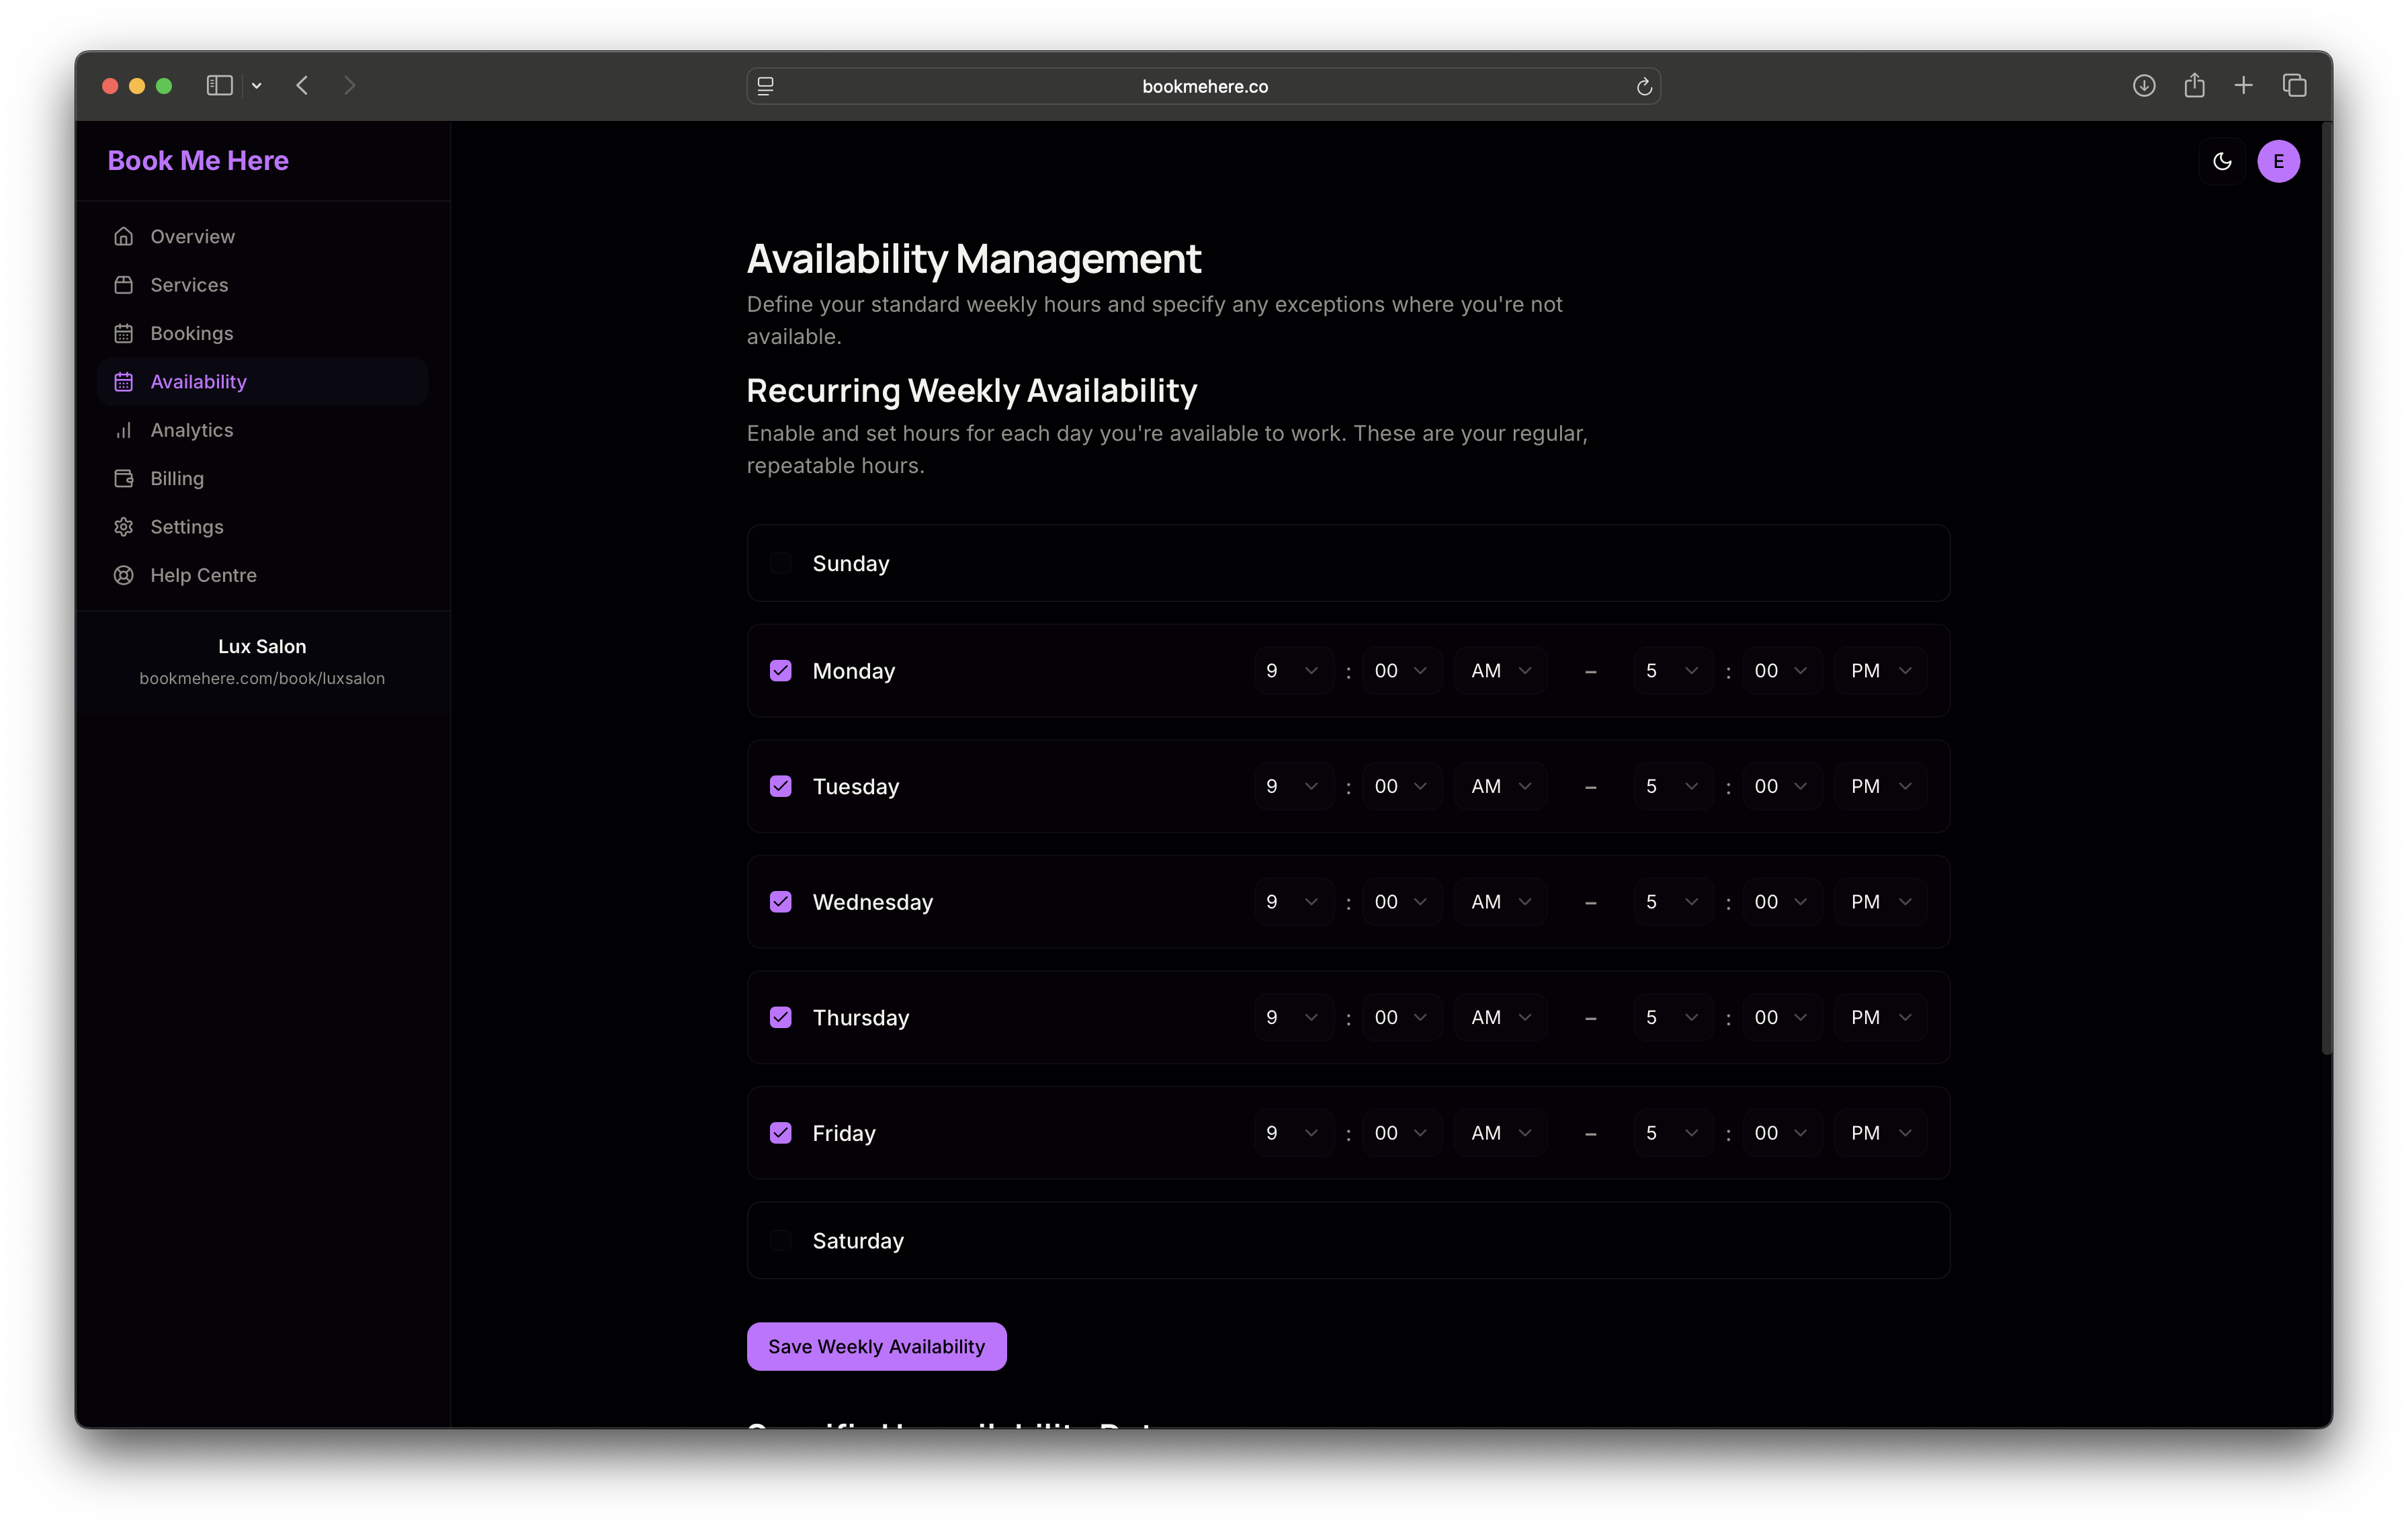
Task: Click the Help Centre lifebuoy icon
Action: (124, 575)
